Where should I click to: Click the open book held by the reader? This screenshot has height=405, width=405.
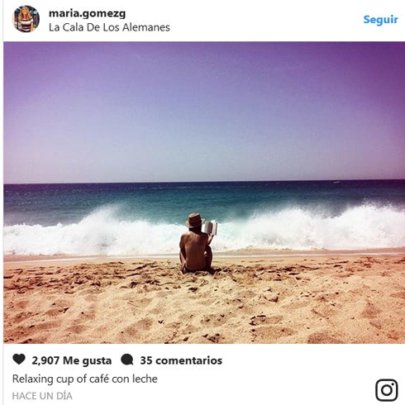point(210,228)
